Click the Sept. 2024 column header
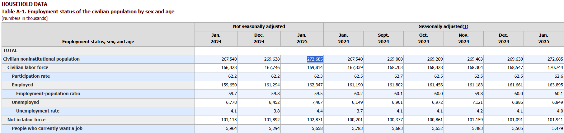Image resolution: width=564 pixels, height=133 pixels. pos(383,39)
